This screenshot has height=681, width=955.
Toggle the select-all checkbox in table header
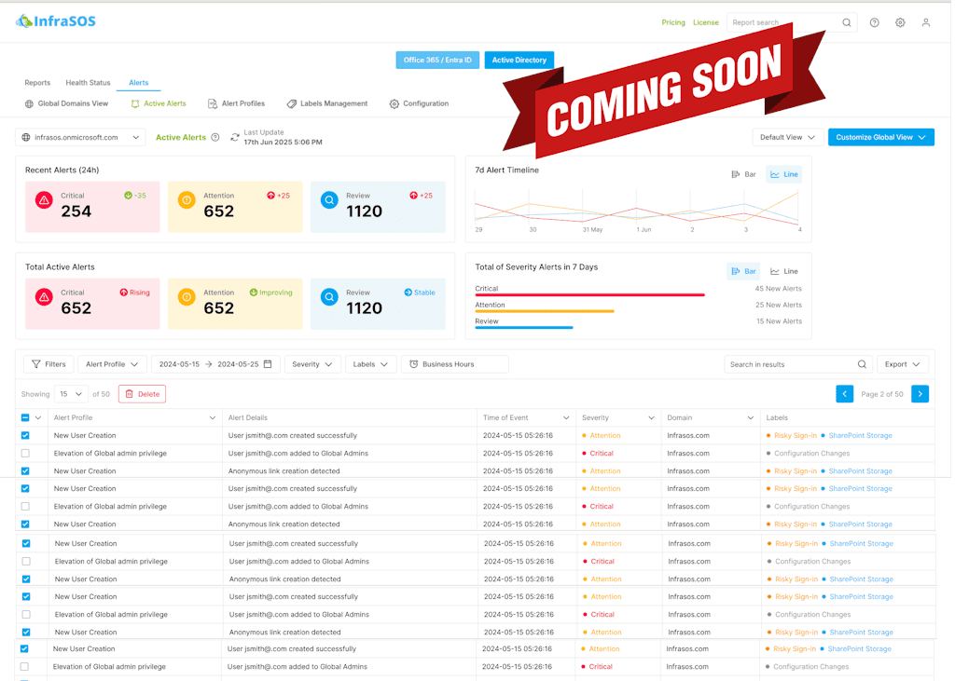tap(25, 418)
